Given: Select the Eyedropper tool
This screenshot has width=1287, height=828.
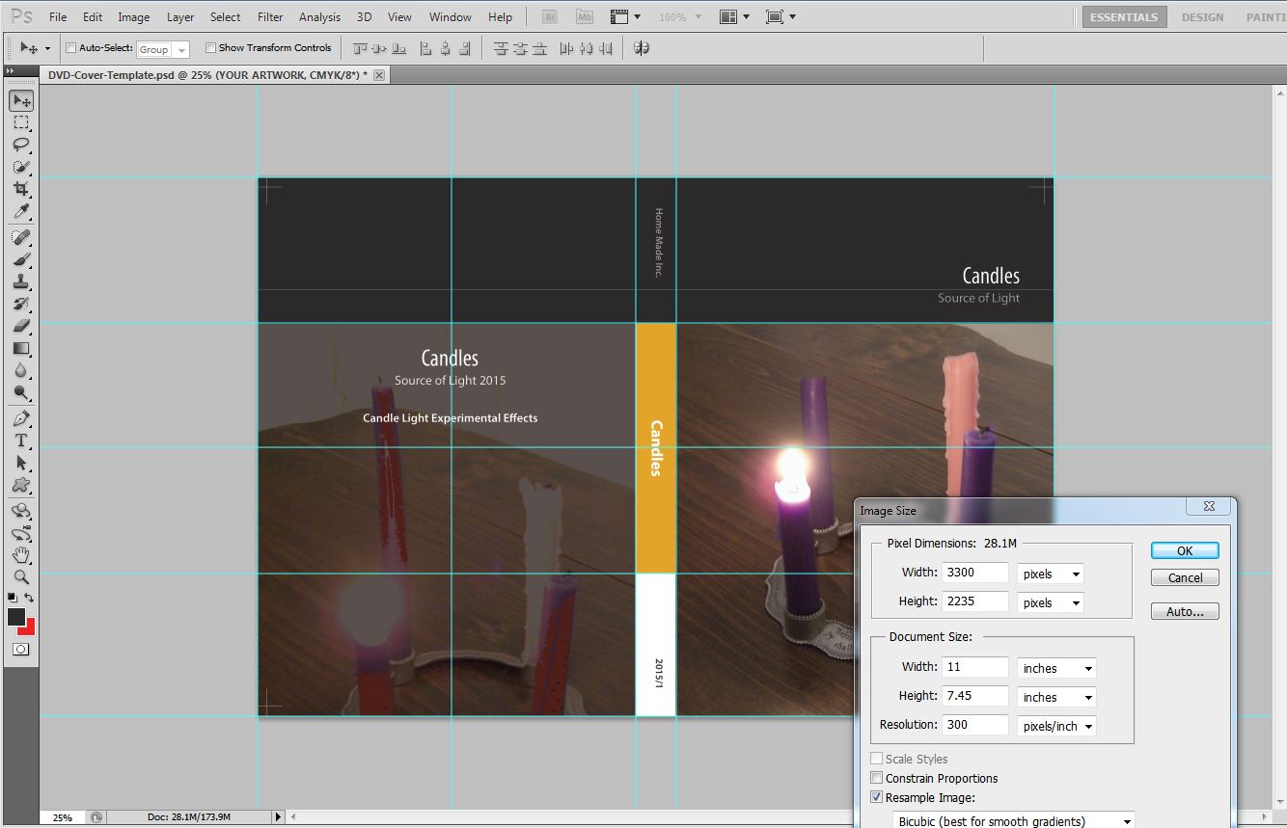Looking at the screenshot, I should click(21, 211).
